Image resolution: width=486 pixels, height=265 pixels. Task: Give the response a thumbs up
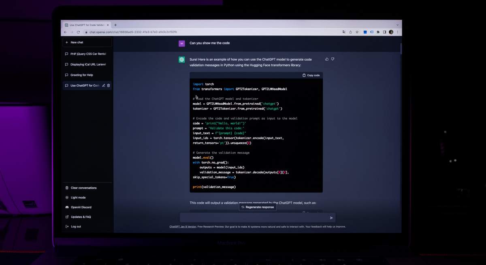327,59
